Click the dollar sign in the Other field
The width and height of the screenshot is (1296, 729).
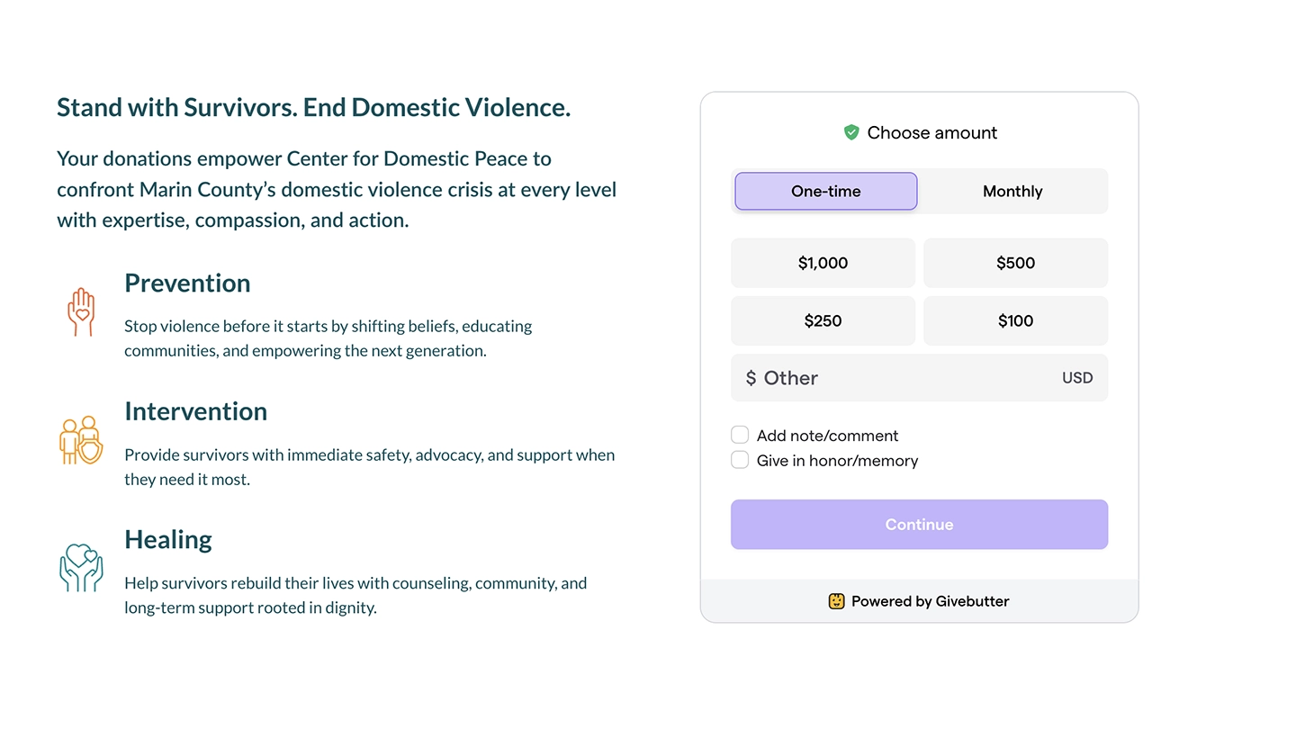click(750, 378)
